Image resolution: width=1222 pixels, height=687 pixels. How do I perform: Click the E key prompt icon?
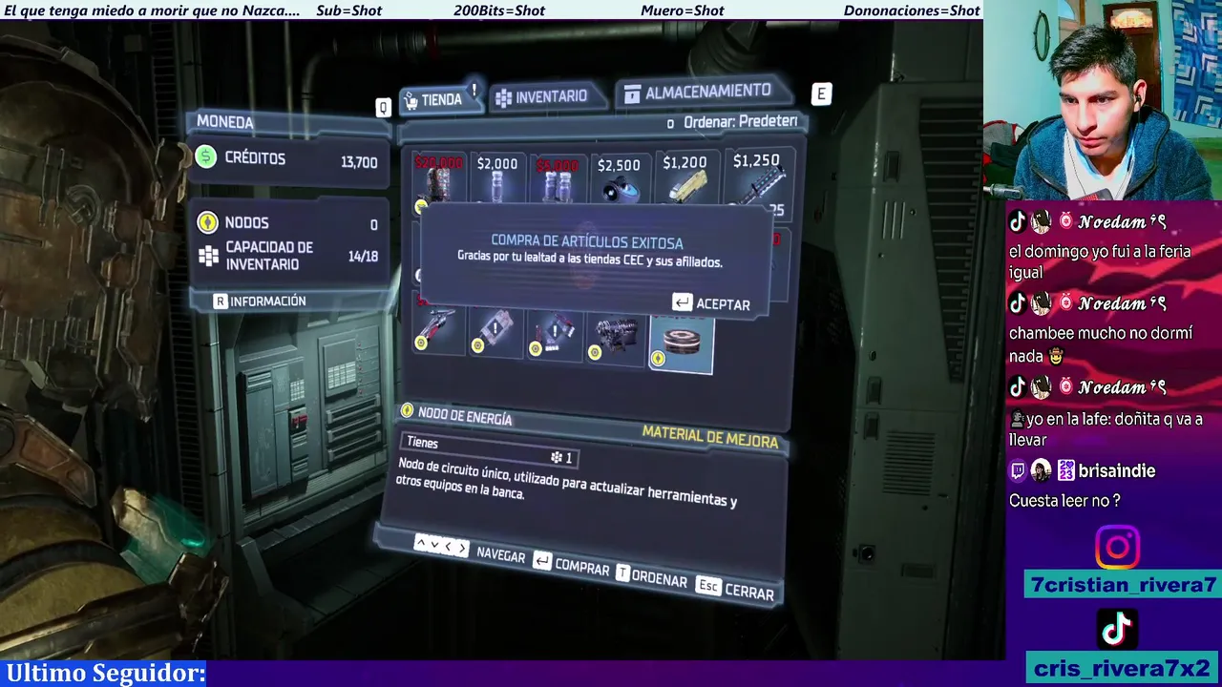(x=821, y=94)
